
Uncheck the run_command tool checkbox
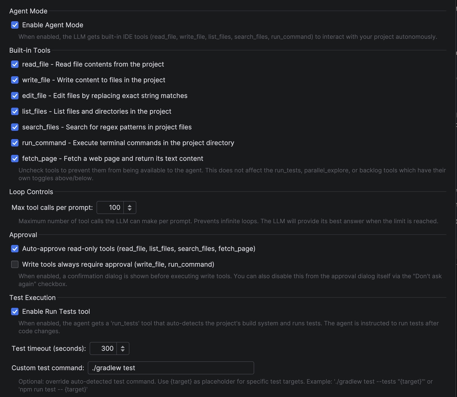(x=15, y=143)
